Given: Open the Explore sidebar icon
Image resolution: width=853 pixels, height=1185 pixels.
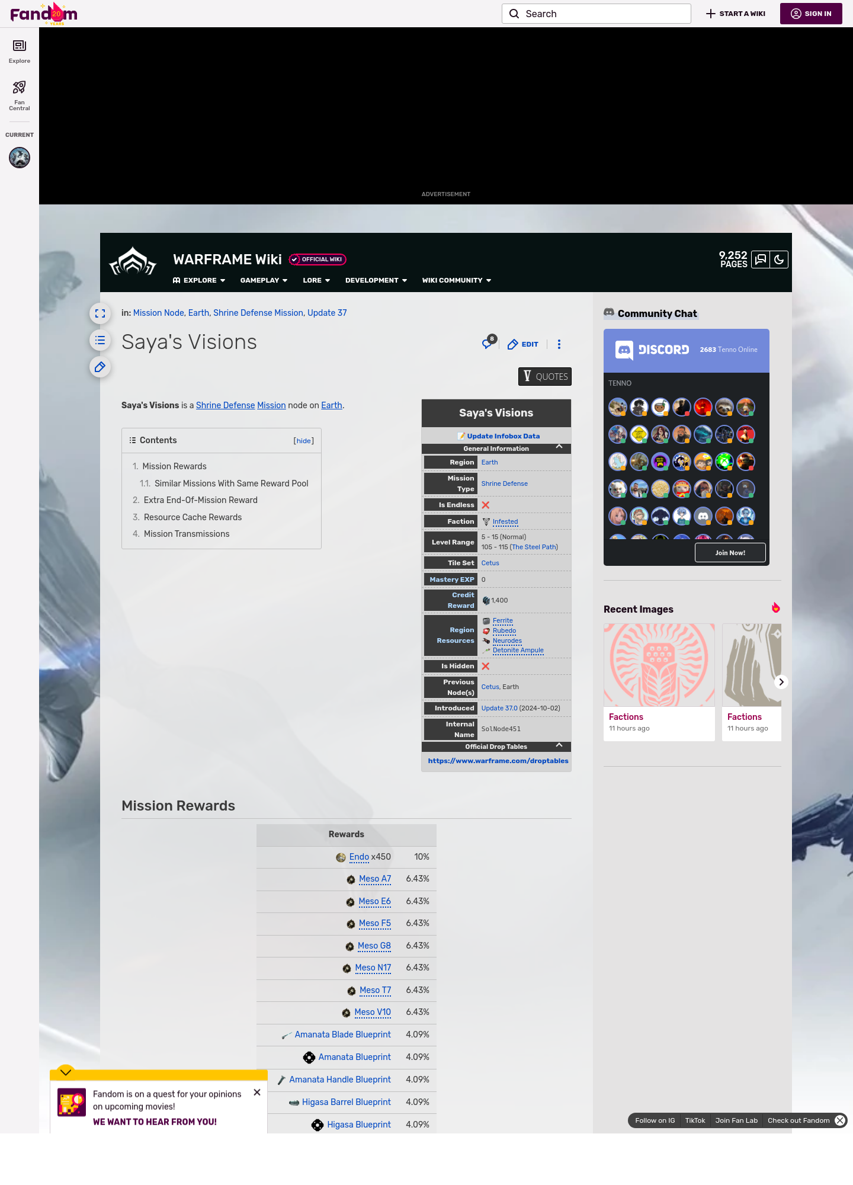Looking at the screenshot, I should [x=20, y=46].
